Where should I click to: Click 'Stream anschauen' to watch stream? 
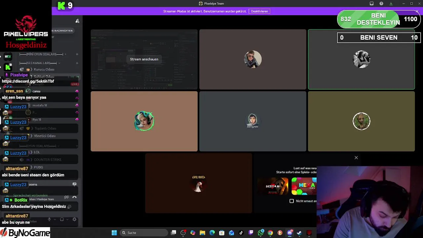144,59
